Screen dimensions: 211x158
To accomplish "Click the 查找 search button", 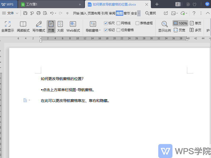I will (x=151, y=13).
